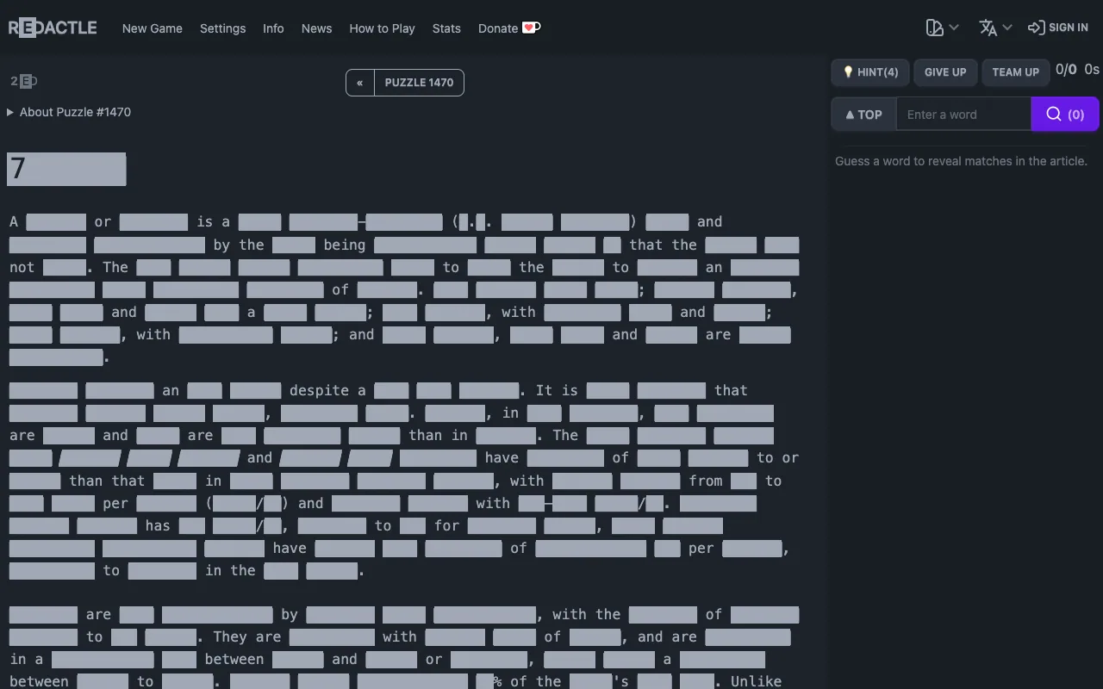Screen dimensions: 1103x689
Task: Open the Settings menu item
Action: point(222,28)
